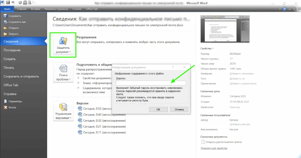
Task: Open the Управление версиями dropdown button
Action: coord(63,111)
